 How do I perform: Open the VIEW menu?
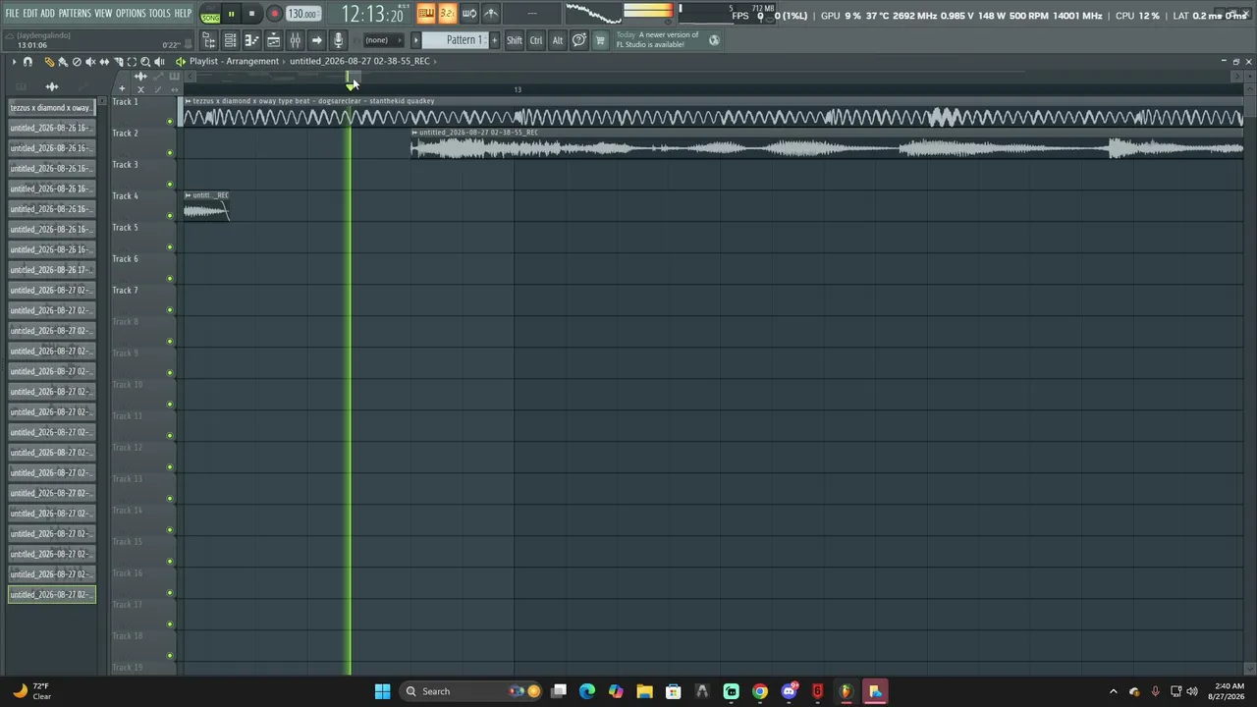pos(103,13)
